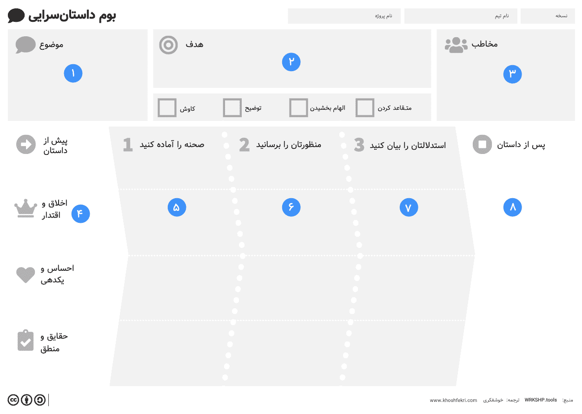Click the نام تیم input field
The width and height of the screenshot is (582, 414).
click(x=461, y=16)
